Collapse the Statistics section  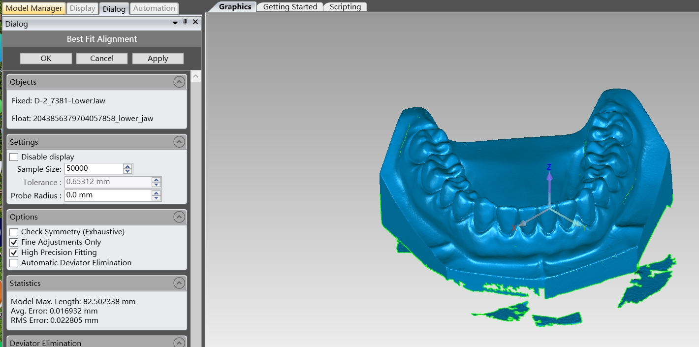179,284
